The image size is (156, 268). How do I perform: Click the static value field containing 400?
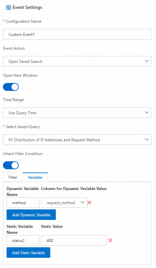click(74, 240)
